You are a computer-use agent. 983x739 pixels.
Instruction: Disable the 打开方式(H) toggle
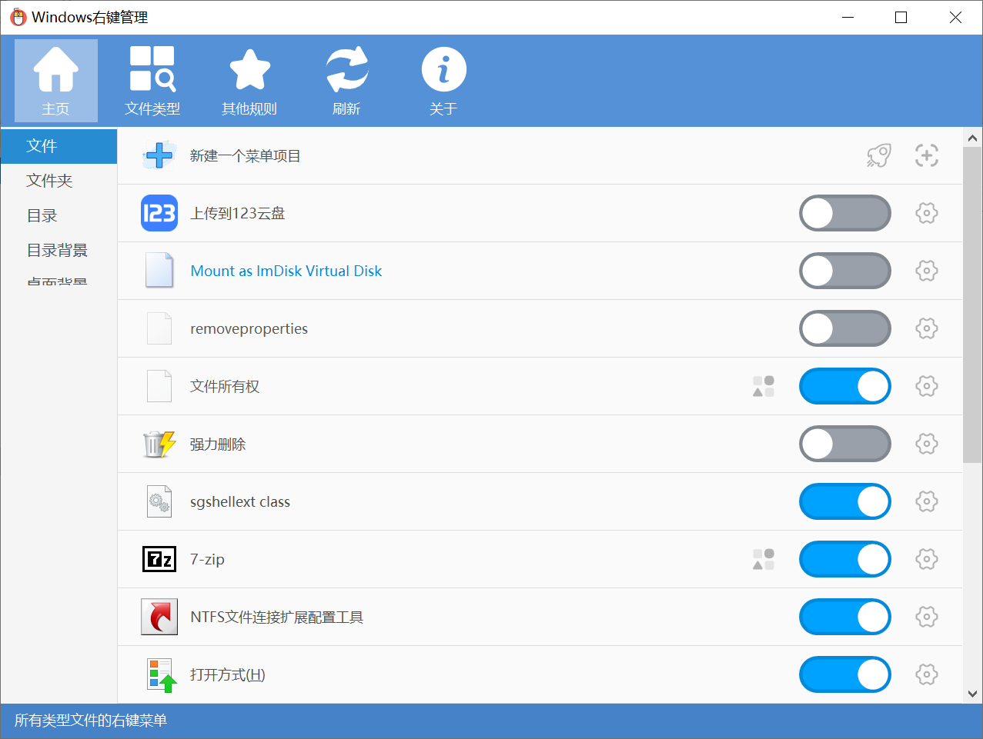pos(845,674)
